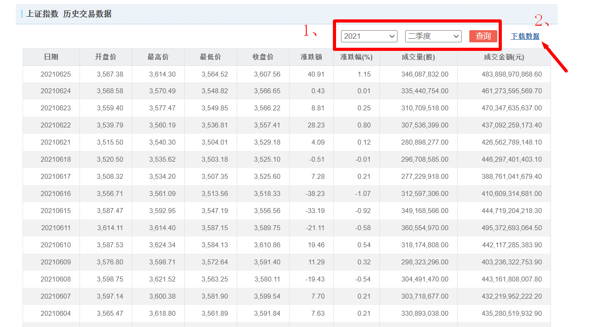Click the volume value 280,898,277.00

click(425, 143)
